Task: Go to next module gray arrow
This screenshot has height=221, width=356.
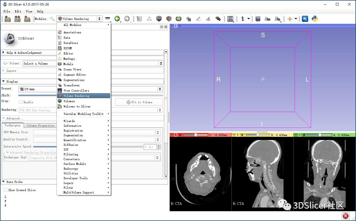Action: 127,19
